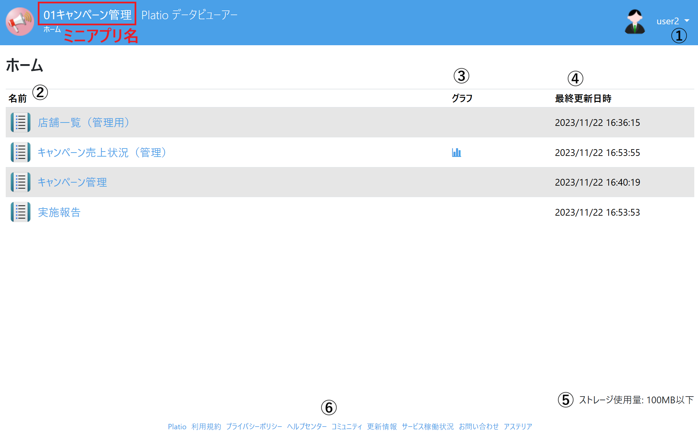Click the user avatar icon
The width and height of the screenshot is (698, 433).
635,22
